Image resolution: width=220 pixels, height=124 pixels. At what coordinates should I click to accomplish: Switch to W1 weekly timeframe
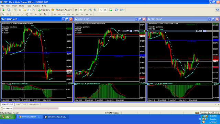click(x=87, y=14)
